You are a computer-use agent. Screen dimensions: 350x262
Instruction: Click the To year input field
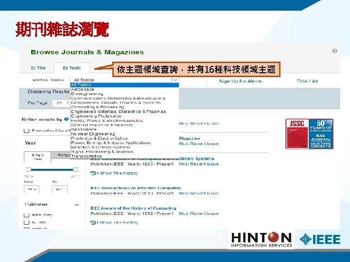(x=60, y=189)
